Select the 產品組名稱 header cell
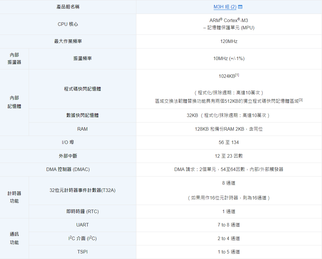This screenshot has width=322, height=259. click(x=68, y=7)
